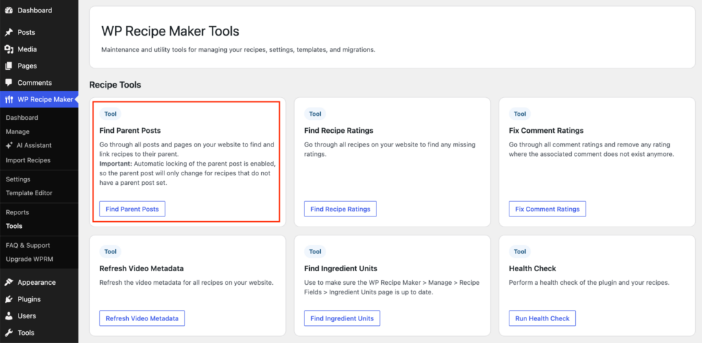702x343 pixels.
Task: Click the Find Recipe Ratings card heading
Action: click(339, 131)
